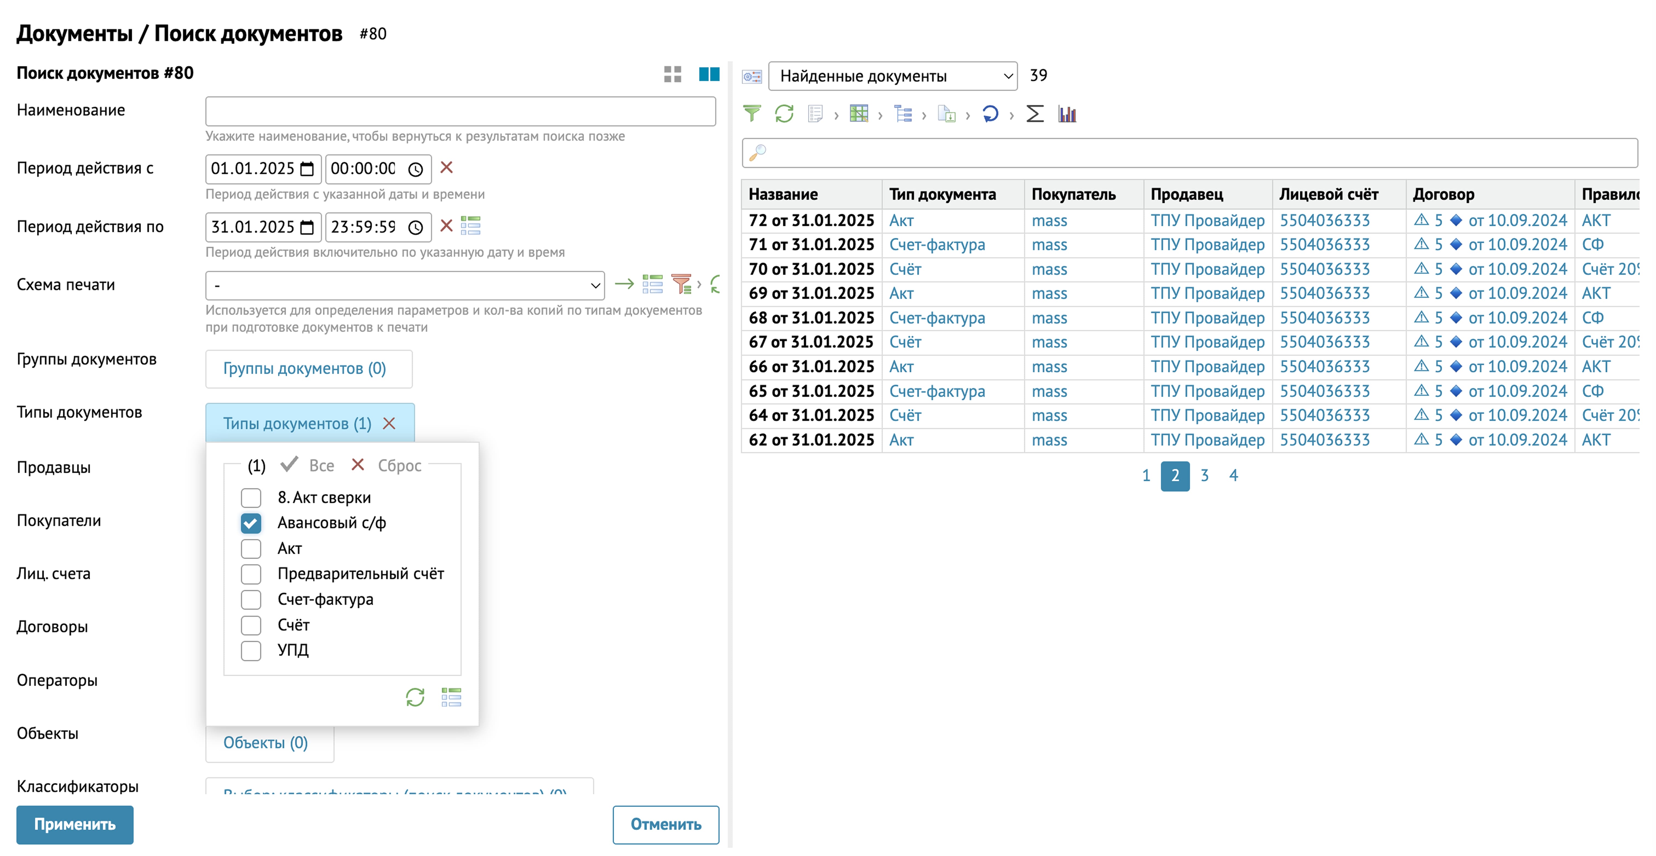Reset document types selection with X on button
1656x856 pixels.
click(389, 424)
